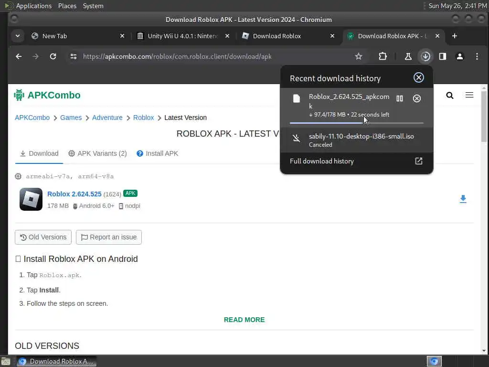This screenshot has height=367, width=489.
Task: Pause the Roblox APK download
Action: [400, 98]
